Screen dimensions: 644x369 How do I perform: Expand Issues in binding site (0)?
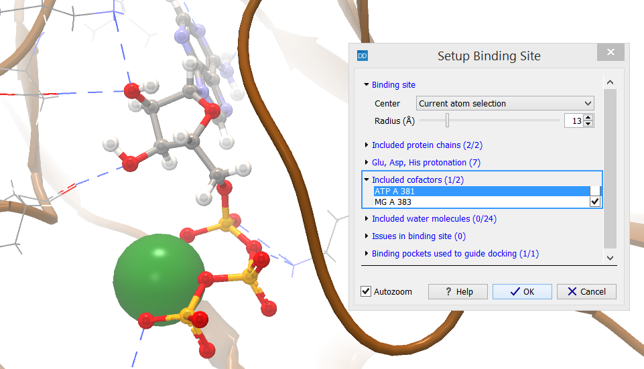[x=367, y=236]
